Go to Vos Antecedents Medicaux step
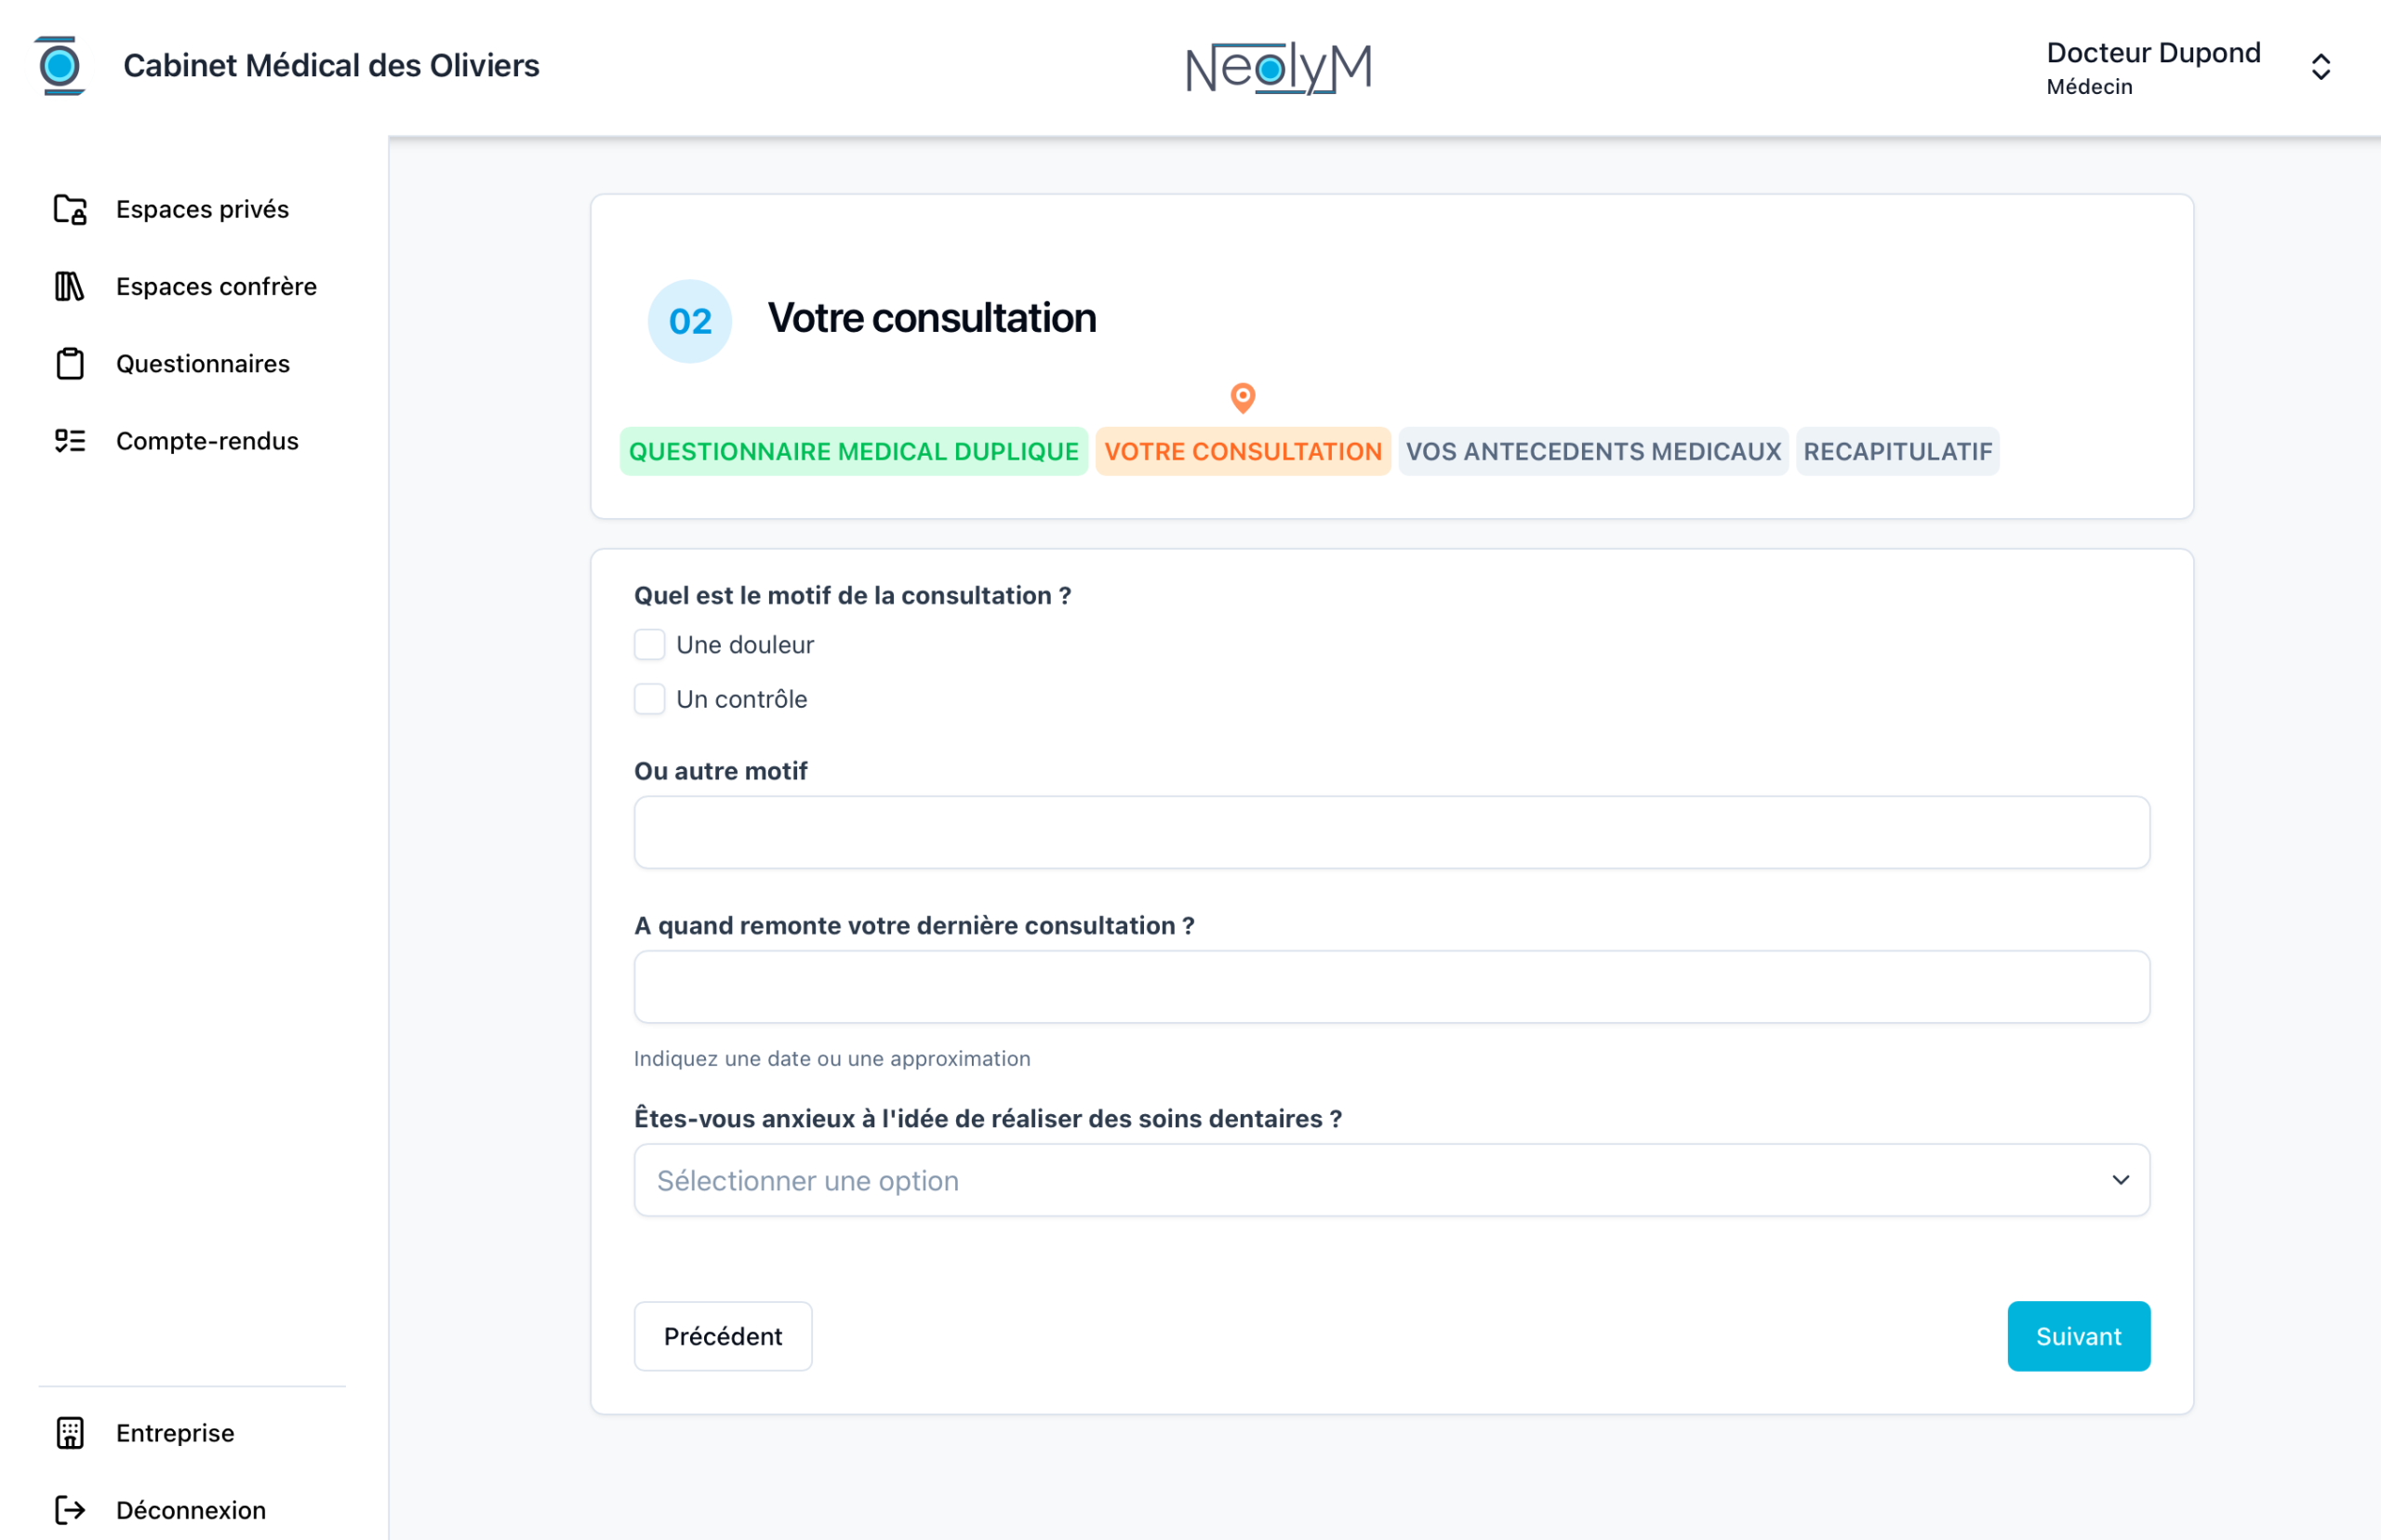Viewport: 2381px width, 1540px height. (1592, 452)
